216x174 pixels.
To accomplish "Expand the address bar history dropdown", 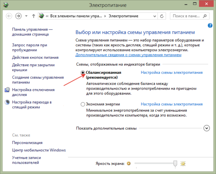I will tap(154, 16).
